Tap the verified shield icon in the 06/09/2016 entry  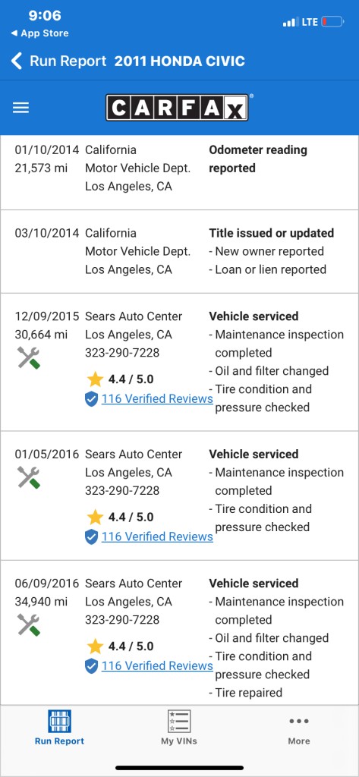(91, 666)
